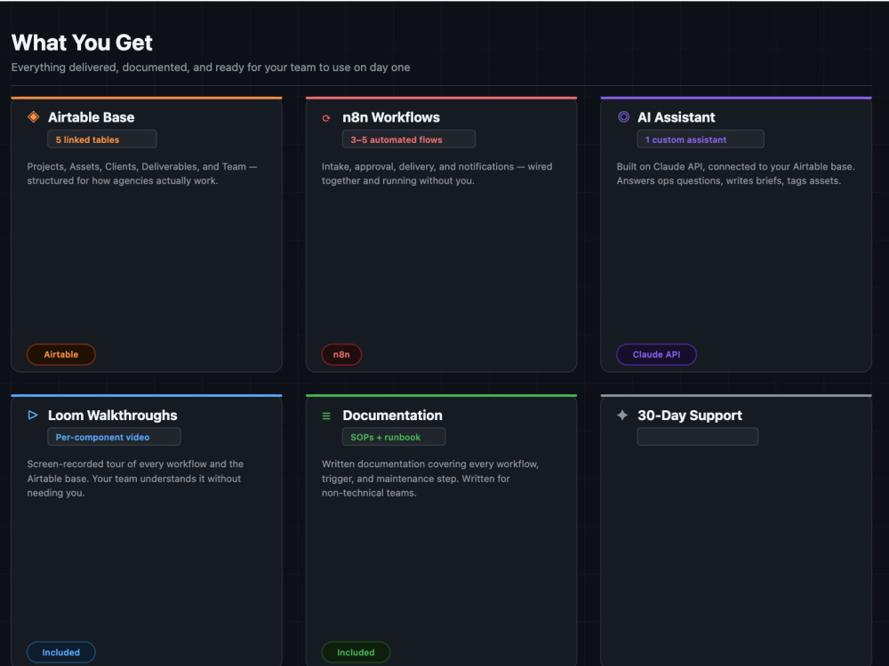Screen dimensions: 889x666
Task: Click the Per-component video badge
Action: [x=114, y=437]
